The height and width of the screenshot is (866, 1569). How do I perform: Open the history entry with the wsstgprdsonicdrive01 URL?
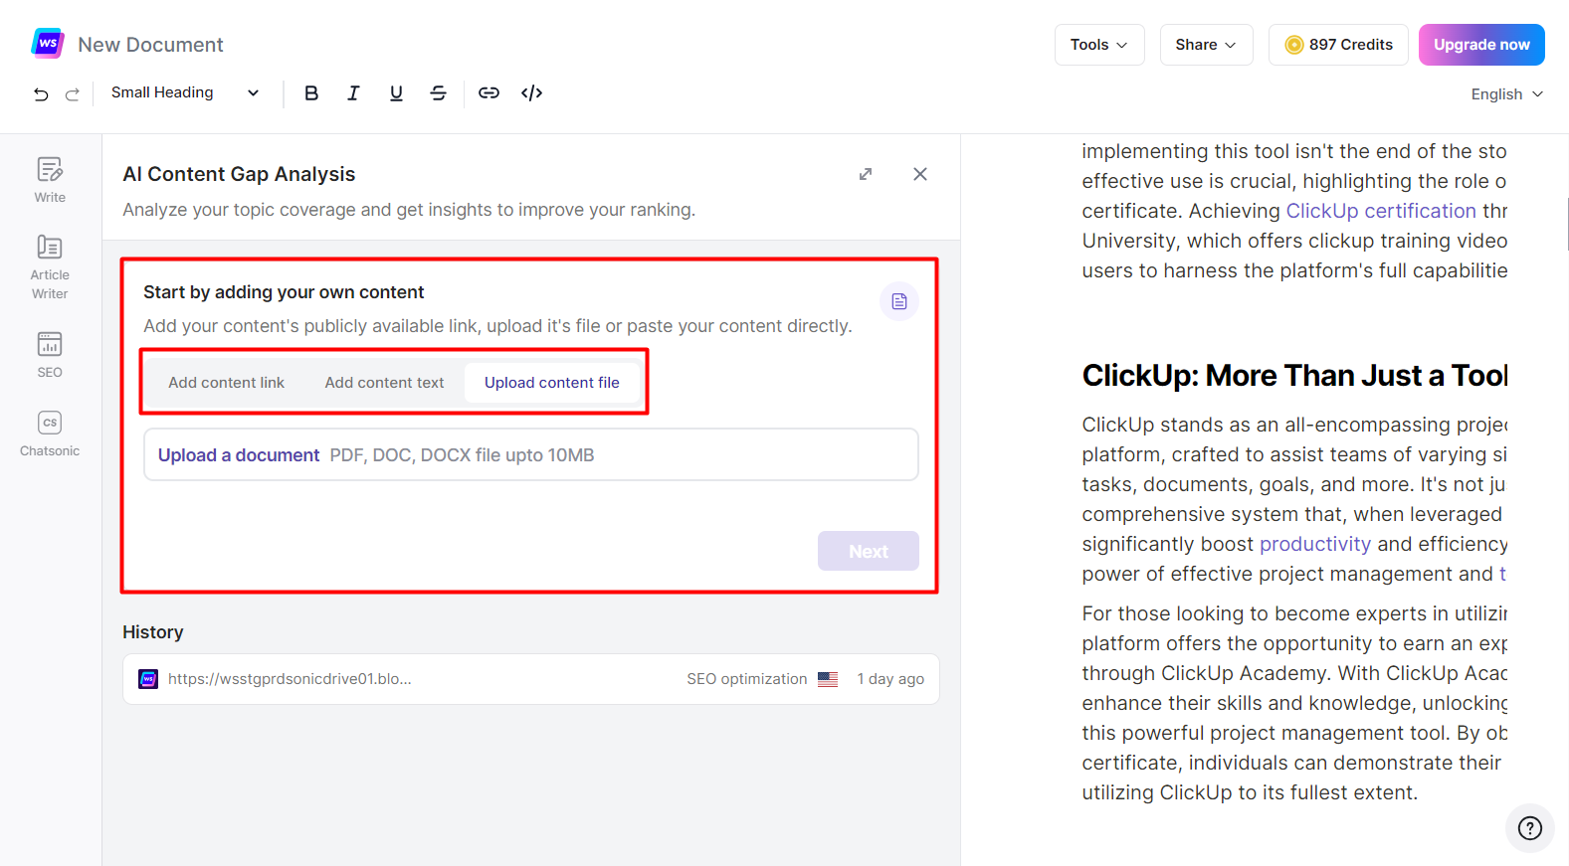[531, 679]
